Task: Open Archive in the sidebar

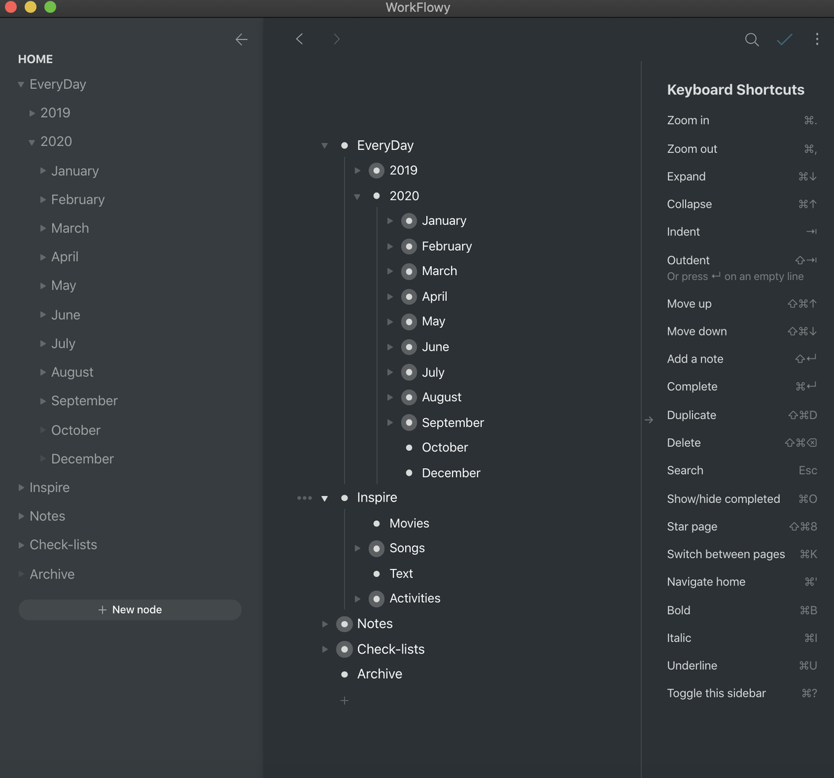Action: 52,574
